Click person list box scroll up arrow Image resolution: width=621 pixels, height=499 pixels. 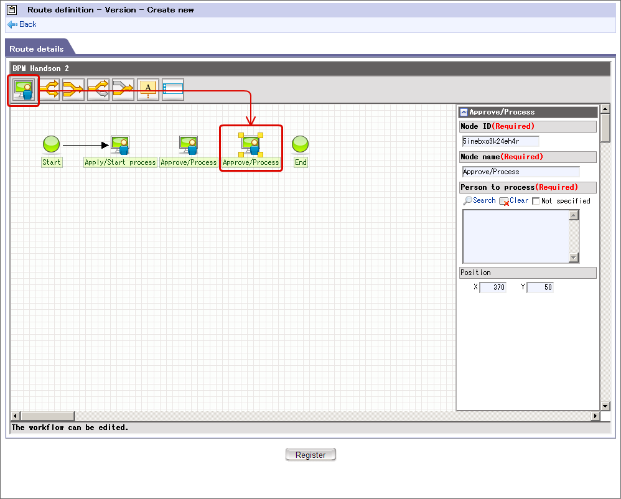574,215
